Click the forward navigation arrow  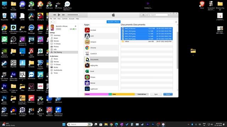(x=54, y=22)
